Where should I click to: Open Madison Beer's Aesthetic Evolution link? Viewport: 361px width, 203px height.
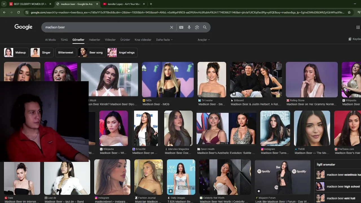click(226, 153)
